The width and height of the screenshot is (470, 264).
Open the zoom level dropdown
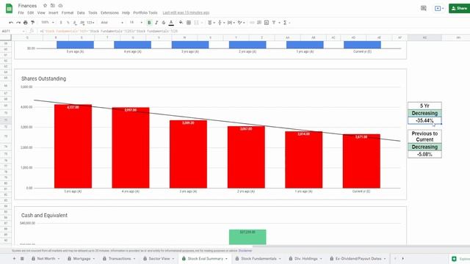click(48, 23)
